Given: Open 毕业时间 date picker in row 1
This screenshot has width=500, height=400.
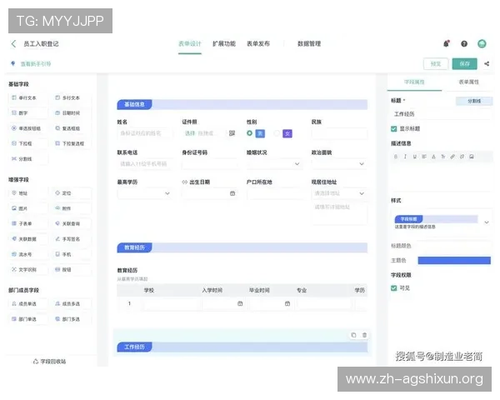Looking at the screenshot, I should click(x=287, y=303).
